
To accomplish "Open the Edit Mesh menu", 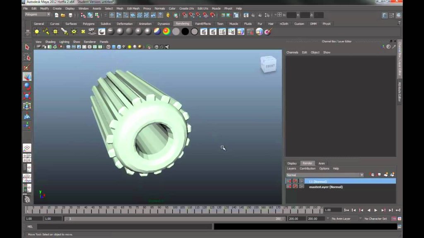I will pyautogui.click(x=133, y=8).
